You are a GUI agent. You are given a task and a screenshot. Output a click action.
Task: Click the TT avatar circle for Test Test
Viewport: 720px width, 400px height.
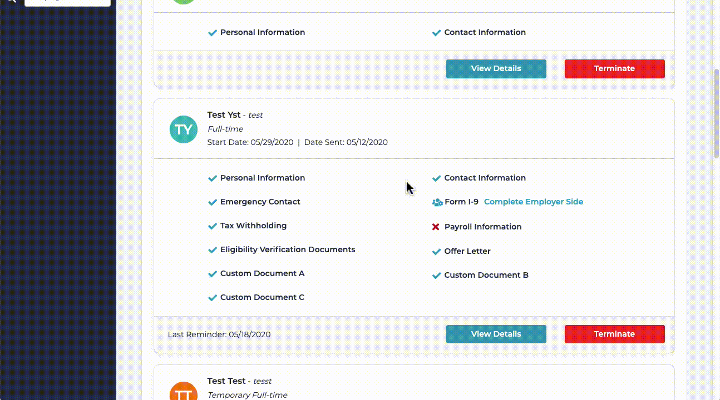coord(183,392)
